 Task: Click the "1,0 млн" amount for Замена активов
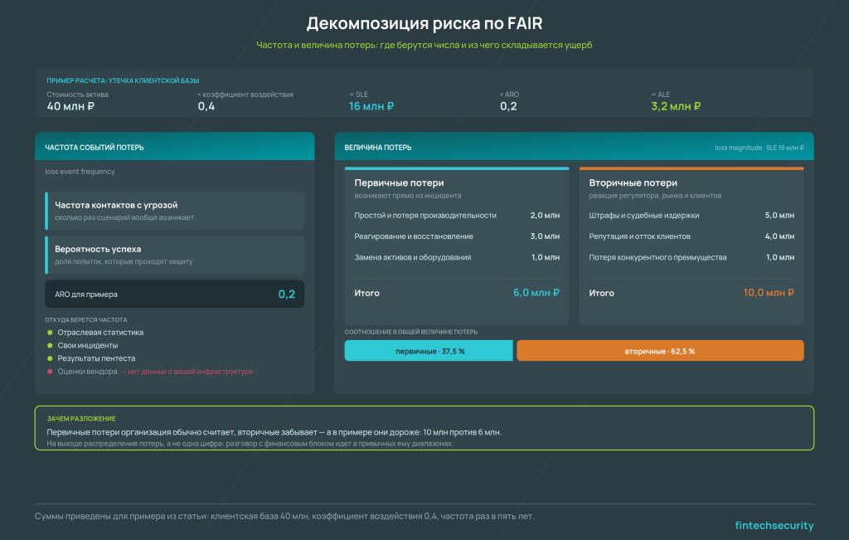pos(546,258)
